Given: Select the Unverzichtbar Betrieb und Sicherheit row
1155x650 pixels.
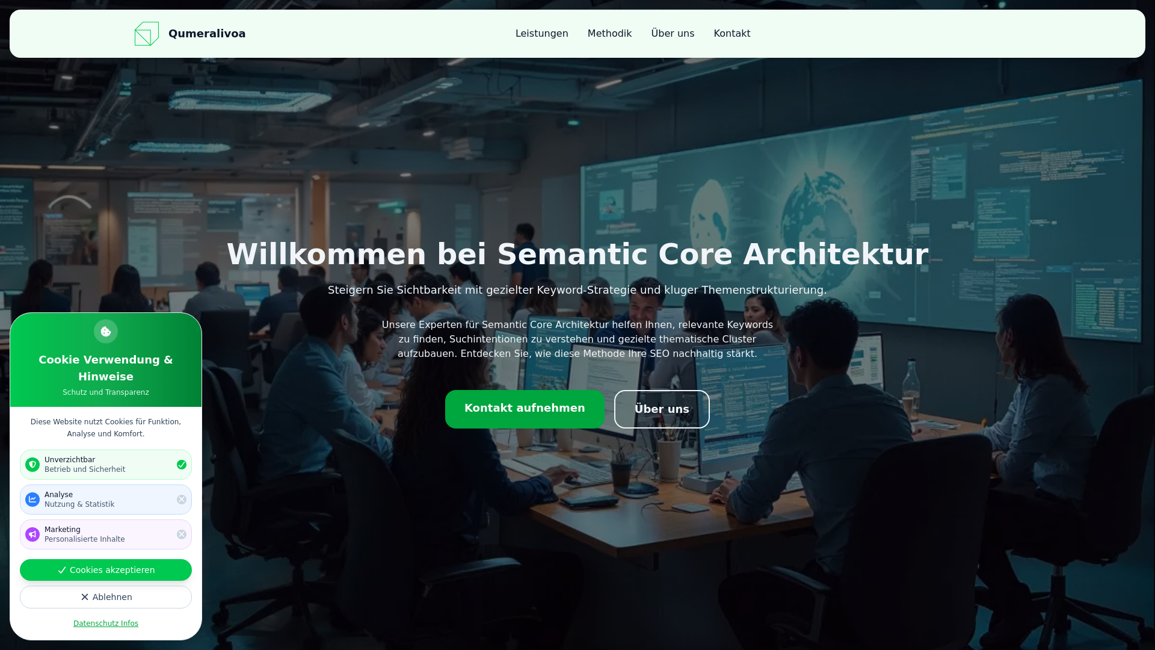Looking at the screenshot, I should click(x=106, y=465).
